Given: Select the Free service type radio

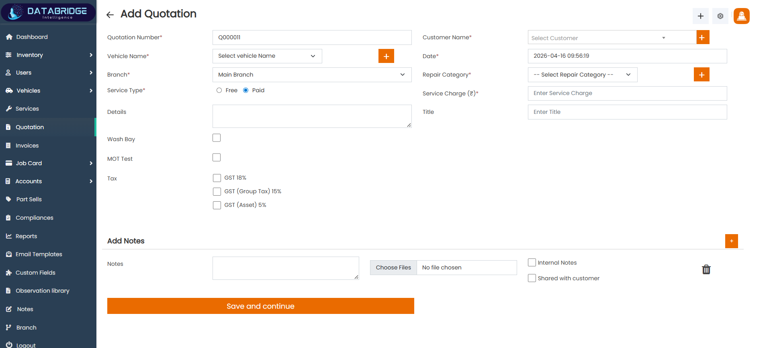Looking at the screenshot, I should [219, 90].
